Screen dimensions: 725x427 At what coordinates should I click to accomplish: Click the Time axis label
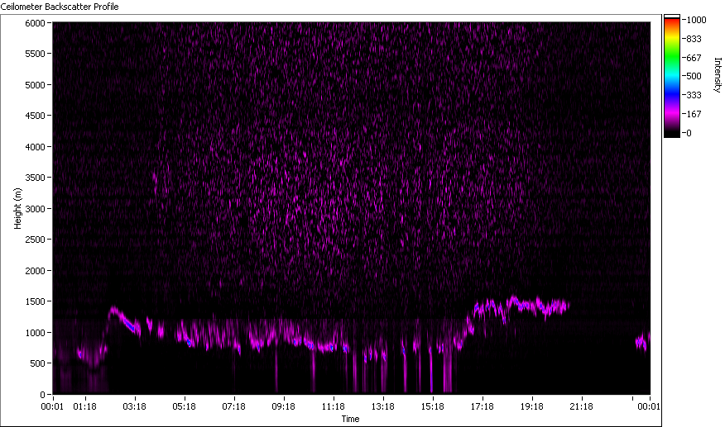(350, 419)
